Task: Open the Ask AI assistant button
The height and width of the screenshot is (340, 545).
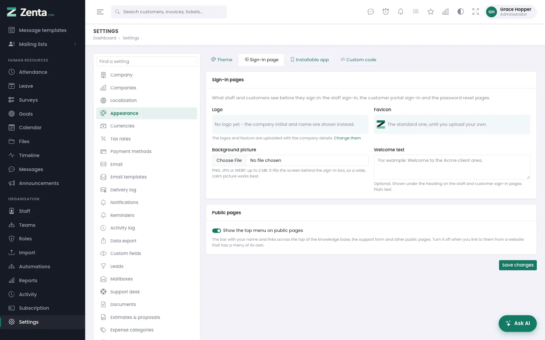Action: click(518, 323)
